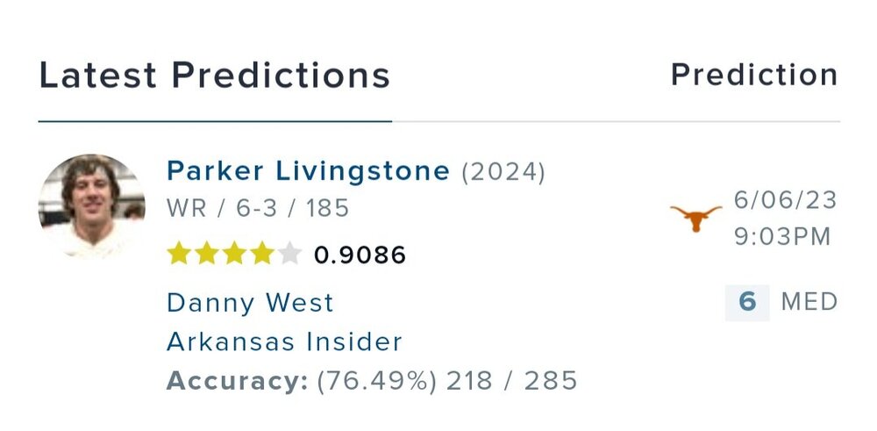
Task: Click the confidence badge showing 6
Action: (x=747, y=302)
